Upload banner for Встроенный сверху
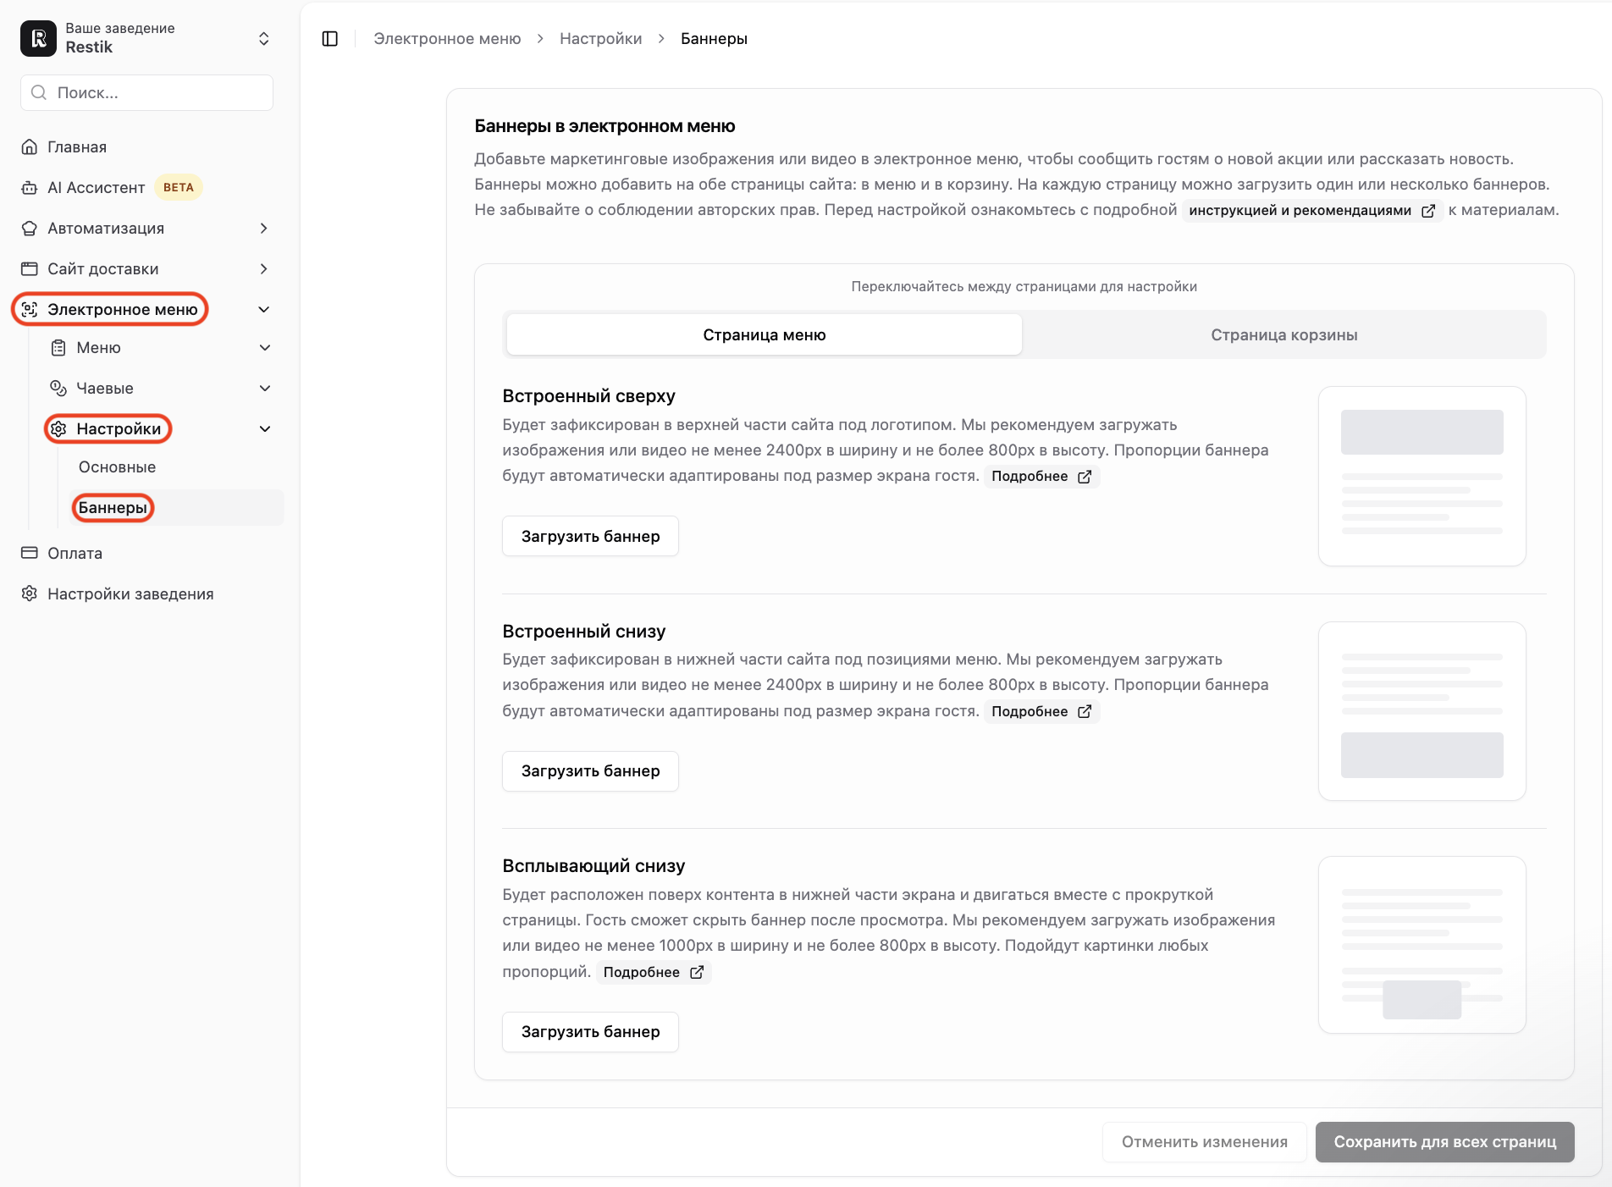This screenshot has height=1187, width=1612. pos(590,536)
